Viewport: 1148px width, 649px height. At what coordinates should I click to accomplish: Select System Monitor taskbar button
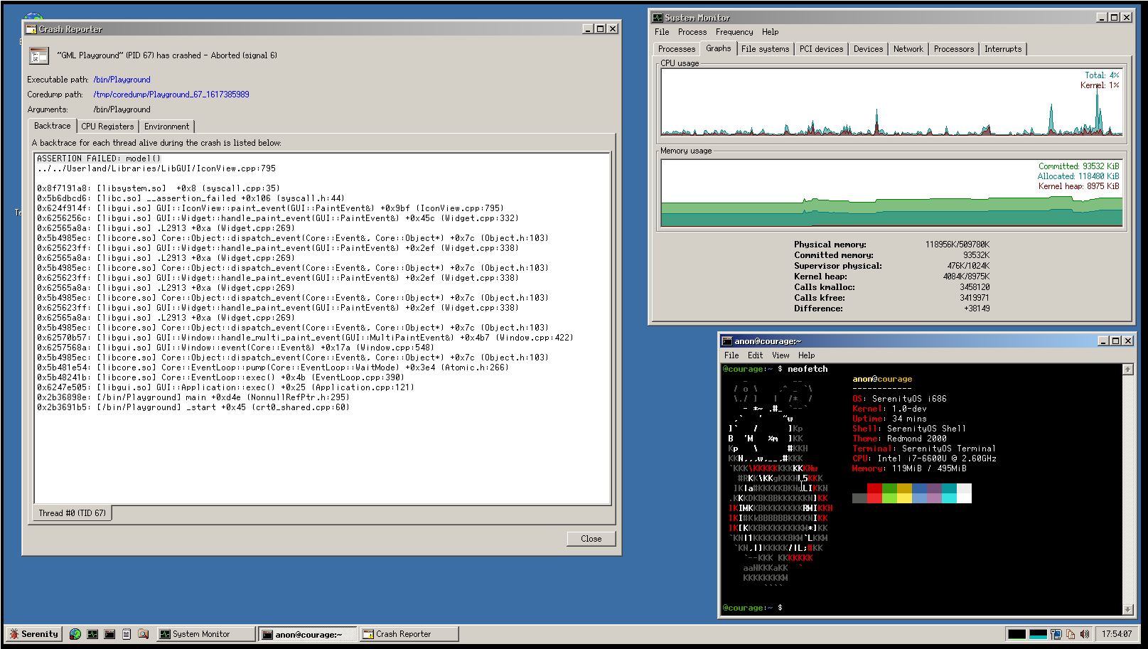click(205, 634)
